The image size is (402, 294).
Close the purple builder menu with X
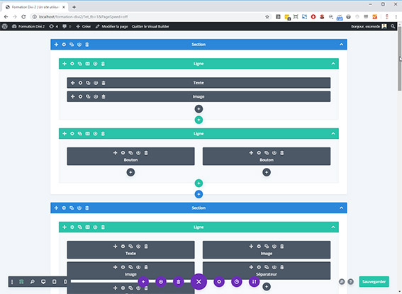[x=199, y=281]
